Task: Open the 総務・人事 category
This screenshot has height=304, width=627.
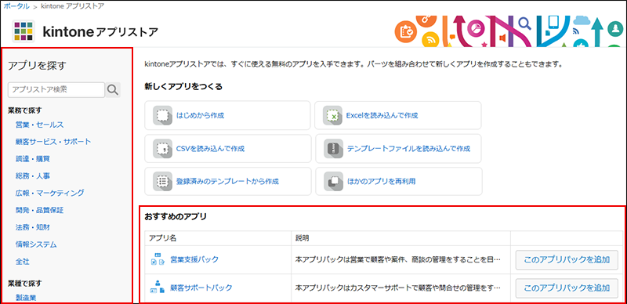Action: coord(33,176)
